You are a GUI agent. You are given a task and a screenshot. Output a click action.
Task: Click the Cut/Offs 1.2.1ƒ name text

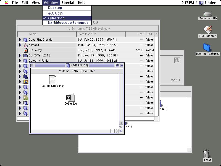(x=39, y=55)
